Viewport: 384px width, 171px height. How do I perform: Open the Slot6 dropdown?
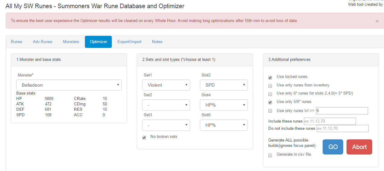coord(224,125)
